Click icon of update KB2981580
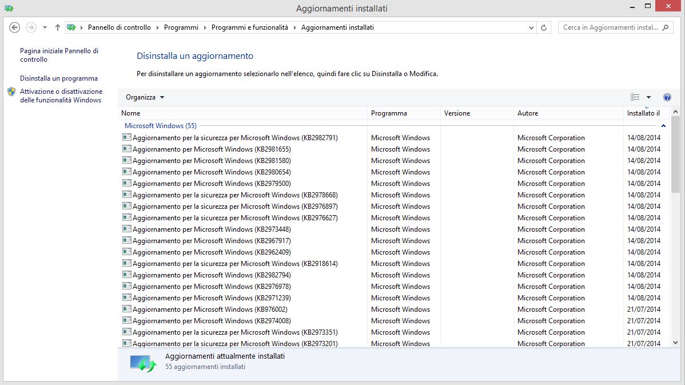The image size is (685, 385). point(127,160)
